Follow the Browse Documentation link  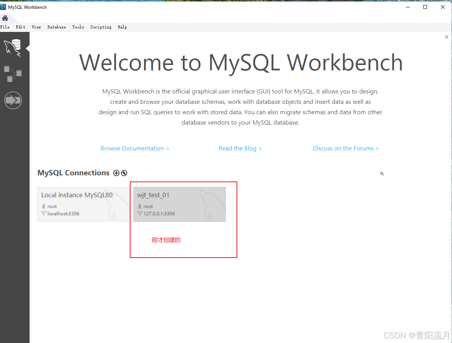(135, 148)
